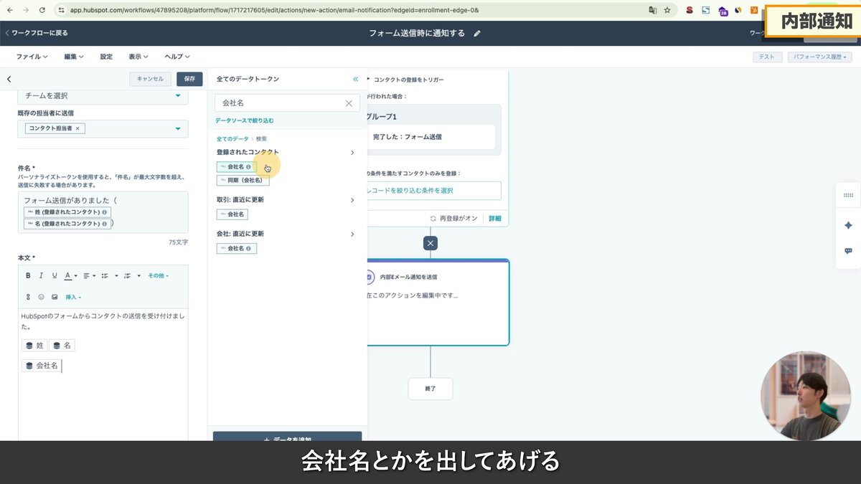861x484 pixels.
Task: Open the bulleted list icon
Action: (x=105, y=275)
